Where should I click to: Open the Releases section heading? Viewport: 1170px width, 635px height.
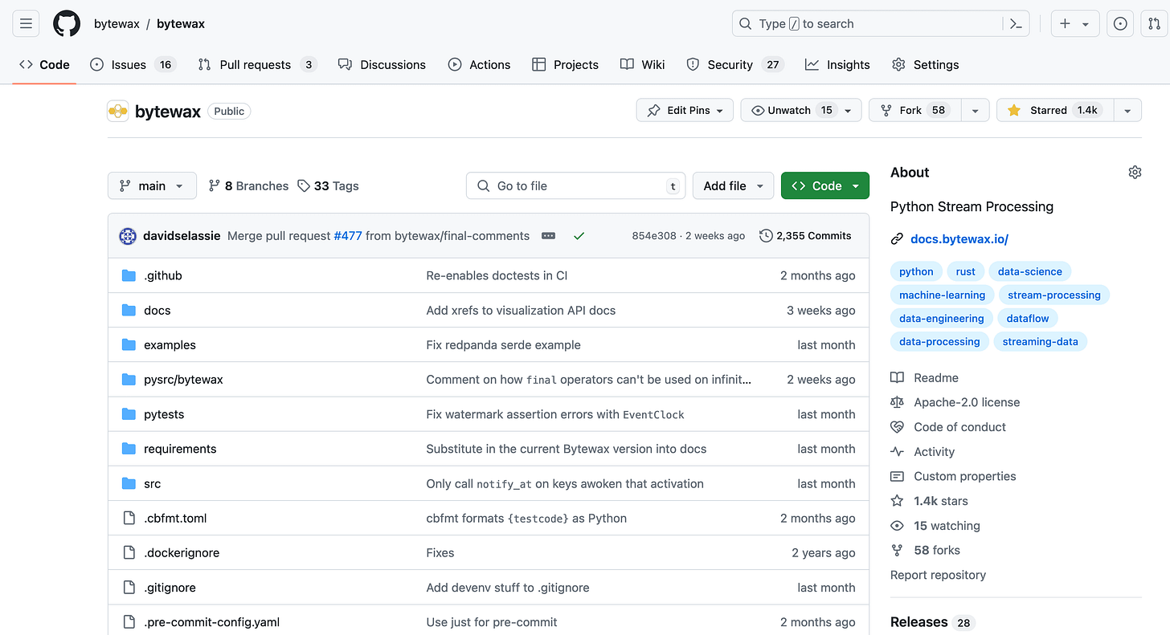(x=919, y=622)
